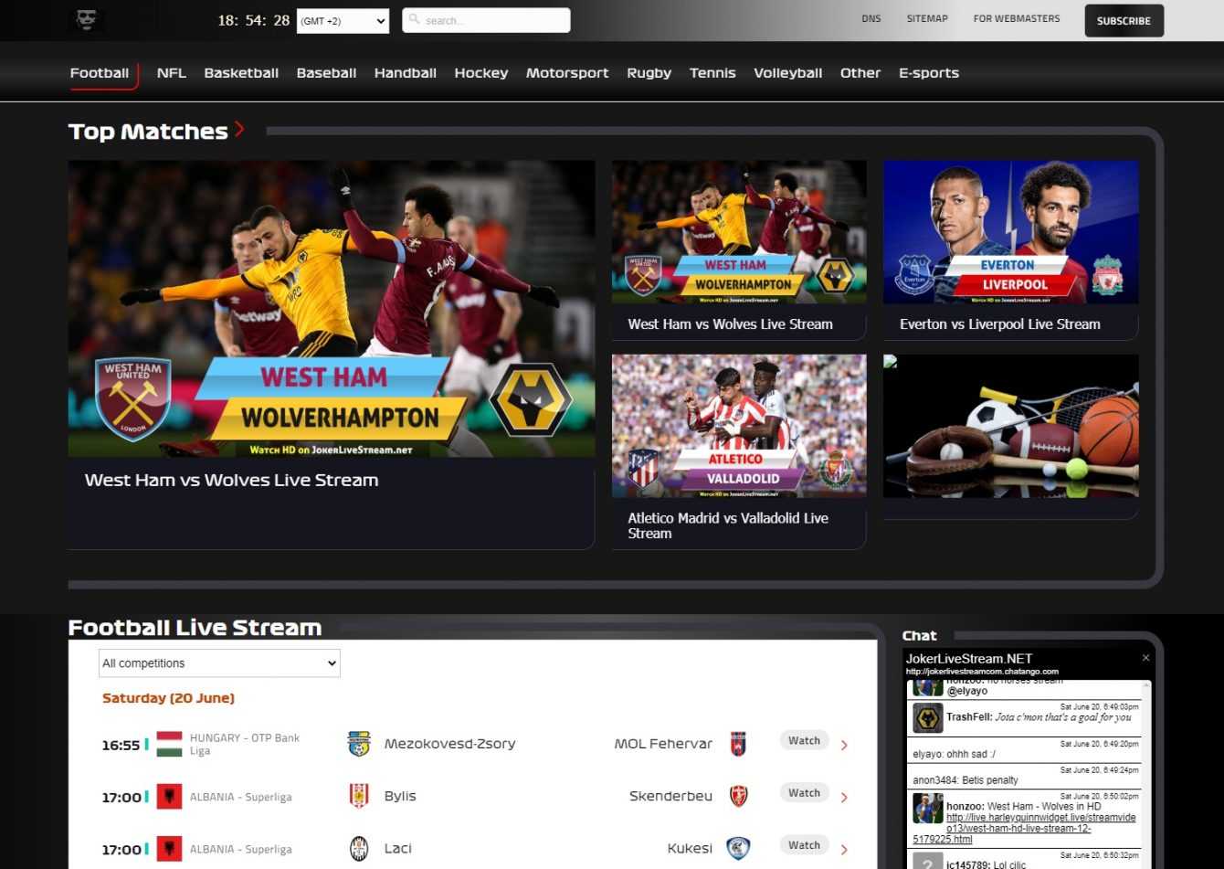Click the Laci team crest

tap(359, 848)
